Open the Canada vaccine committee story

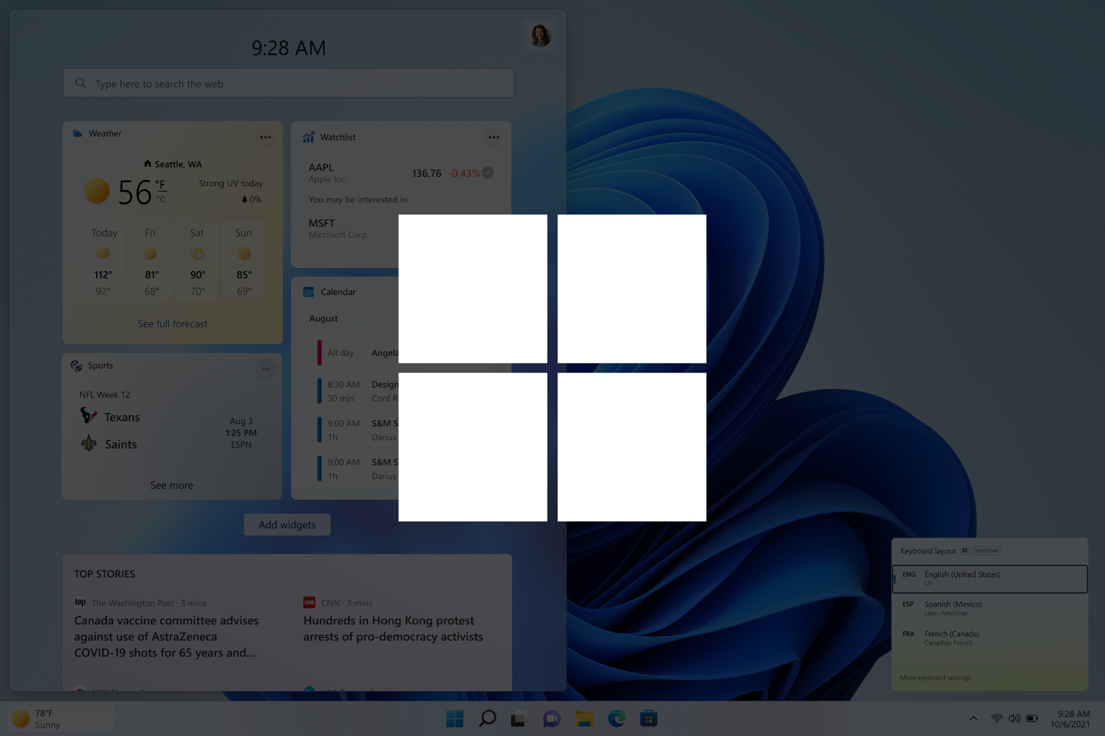(166, 637)
